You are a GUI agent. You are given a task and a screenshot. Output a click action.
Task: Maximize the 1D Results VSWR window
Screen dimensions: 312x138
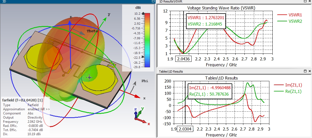tap(305, 1)
